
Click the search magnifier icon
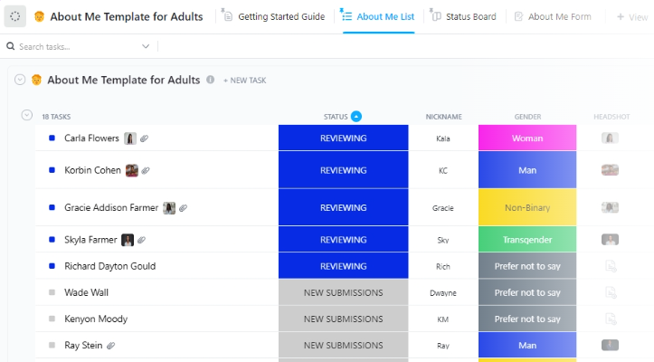pos(12,46)
